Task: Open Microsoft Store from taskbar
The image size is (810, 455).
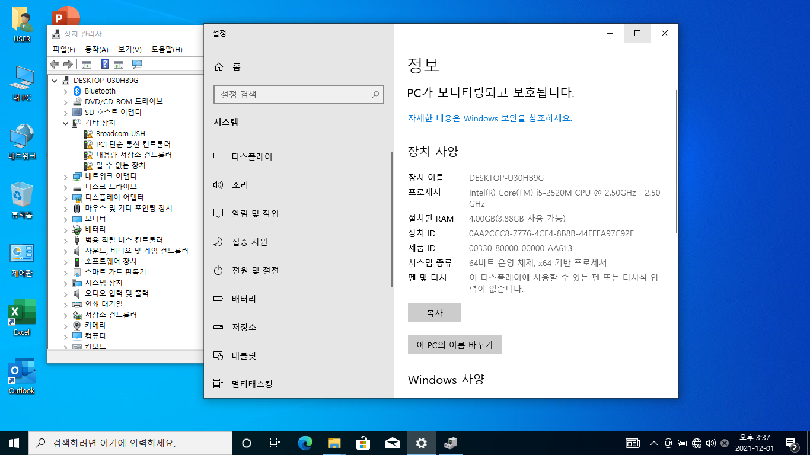Action: (363, 443)
